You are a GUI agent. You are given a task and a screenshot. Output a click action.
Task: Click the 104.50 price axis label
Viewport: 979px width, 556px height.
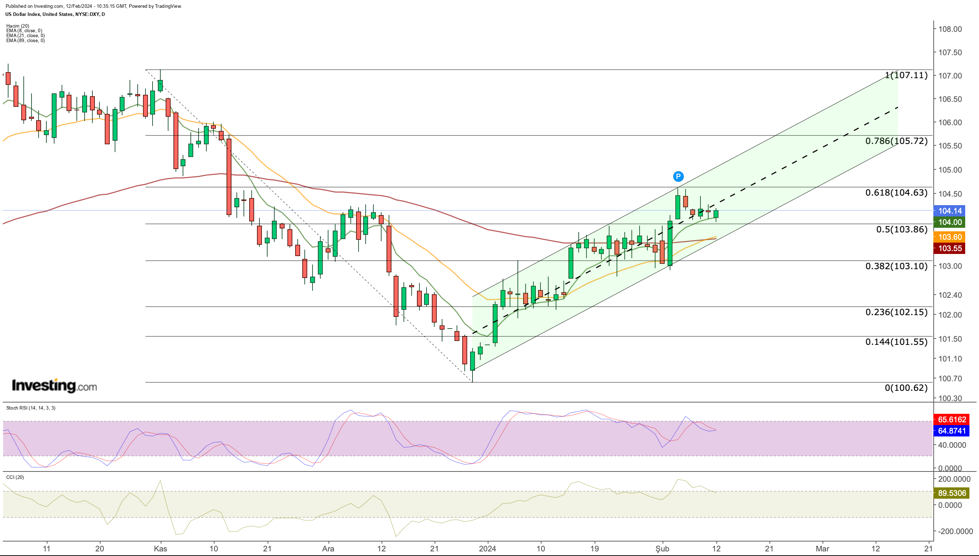coord(950,194)
